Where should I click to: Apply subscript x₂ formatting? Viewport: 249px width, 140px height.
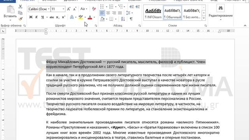tap(58, 17)
